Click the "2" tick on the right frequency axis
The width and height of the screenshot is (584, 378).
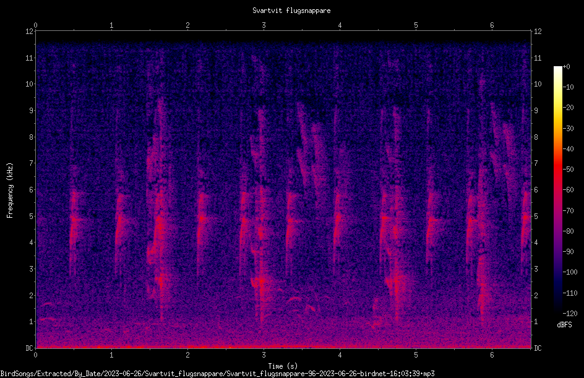click(x=536, y=295)
